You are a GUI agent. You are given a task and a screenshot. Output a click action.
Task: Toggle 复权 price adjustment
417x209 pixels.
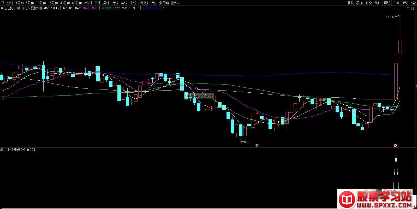coord(350,3)
